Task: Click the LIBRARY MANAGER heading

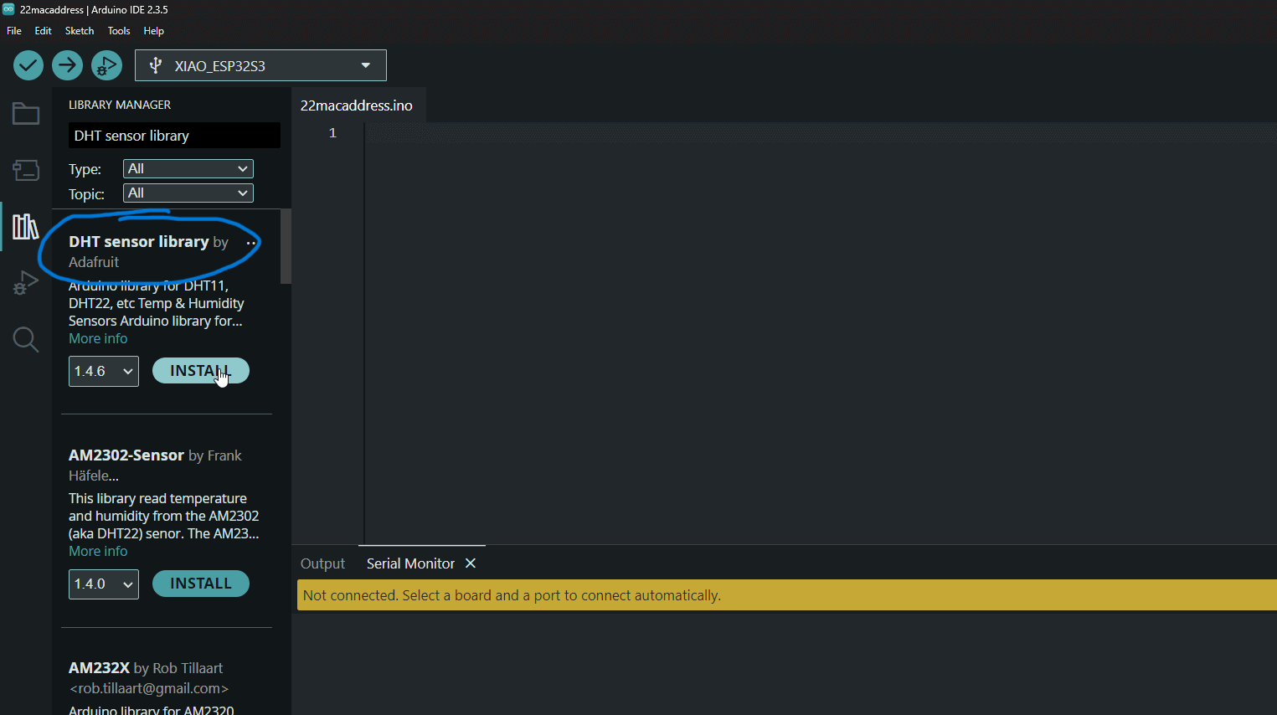Action: tap(120, 105)
